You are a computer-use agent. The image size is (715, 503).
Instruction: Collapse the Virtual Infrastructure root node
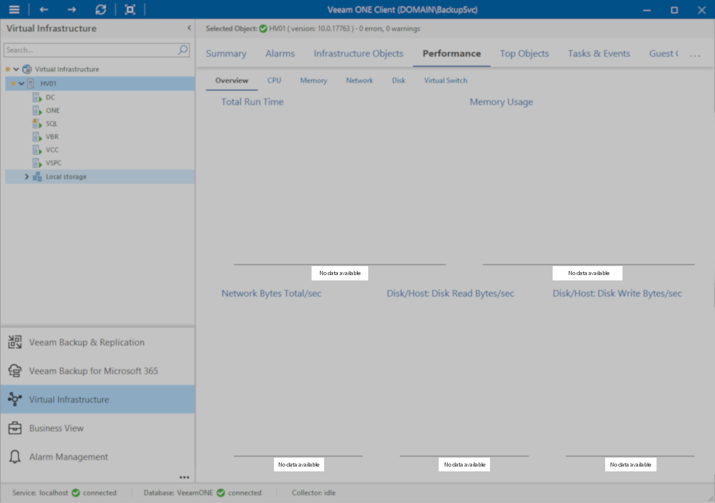pyautogui.click(x=16, y=69)
